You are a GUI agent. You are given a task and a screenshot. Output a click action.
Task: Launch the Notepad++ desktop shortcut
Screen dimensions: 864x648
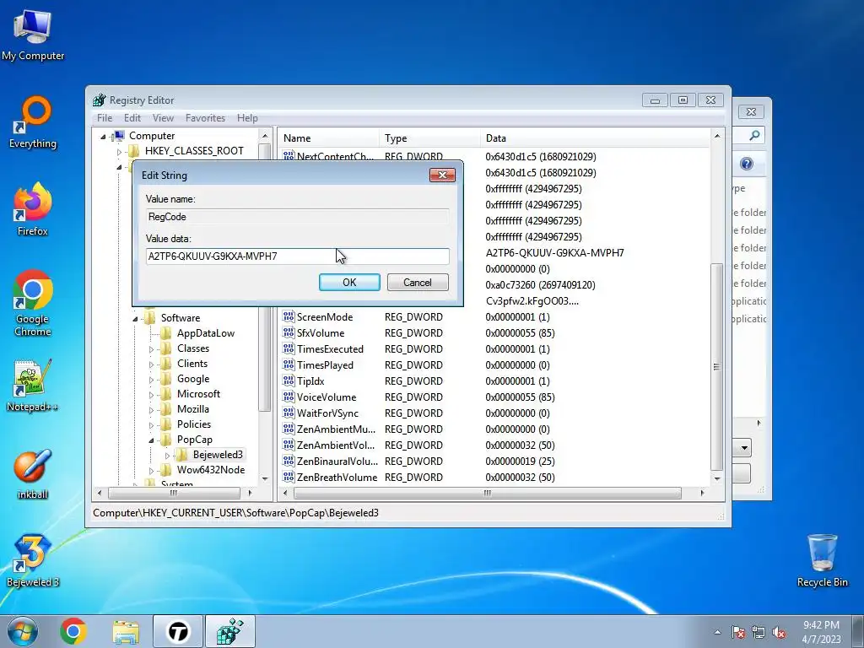pos(33,386)
